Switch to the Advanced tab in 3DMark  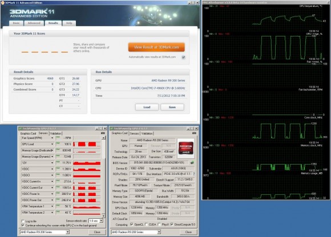[34, 23]
